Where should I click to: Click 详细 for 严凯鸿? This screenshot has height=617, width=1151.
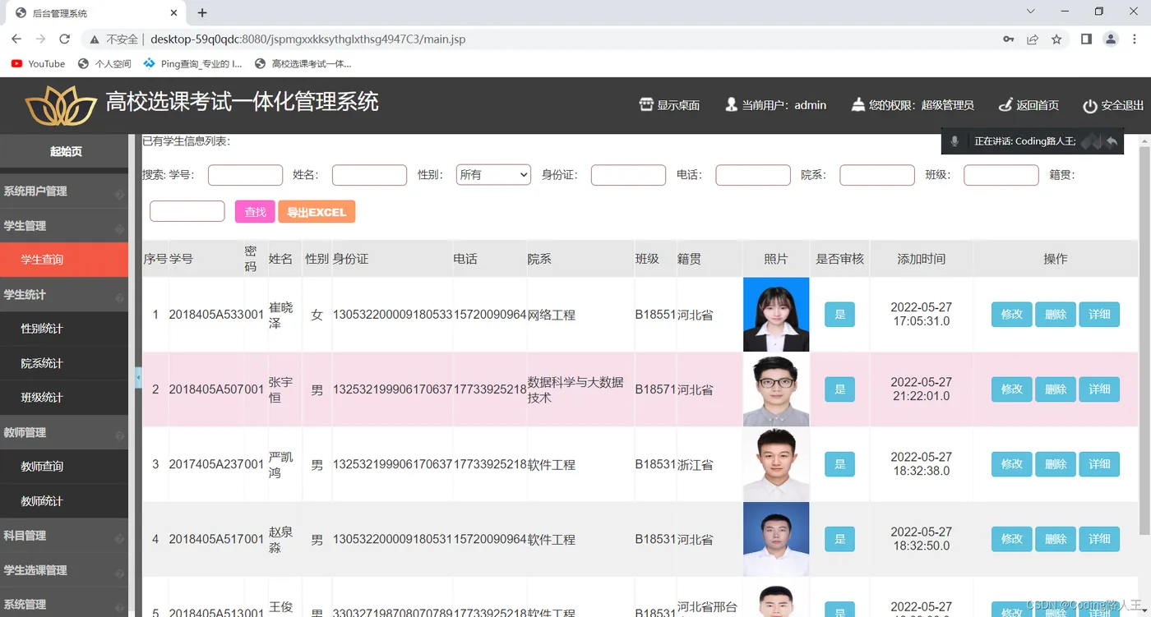[1099, 464]
